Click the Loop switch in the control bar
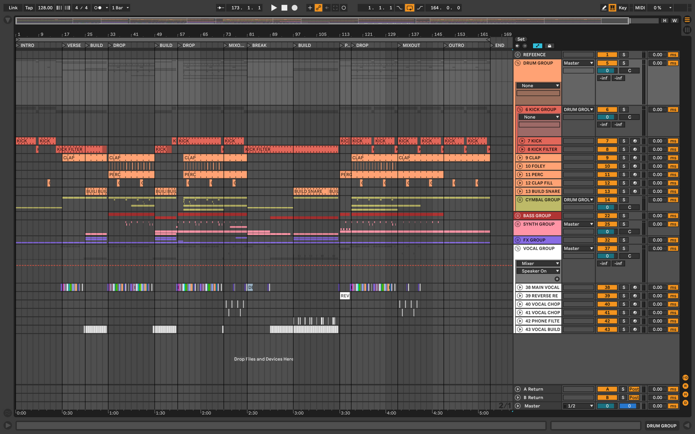The width and height of the screenshot is (695, 434). tap(409, 8)
